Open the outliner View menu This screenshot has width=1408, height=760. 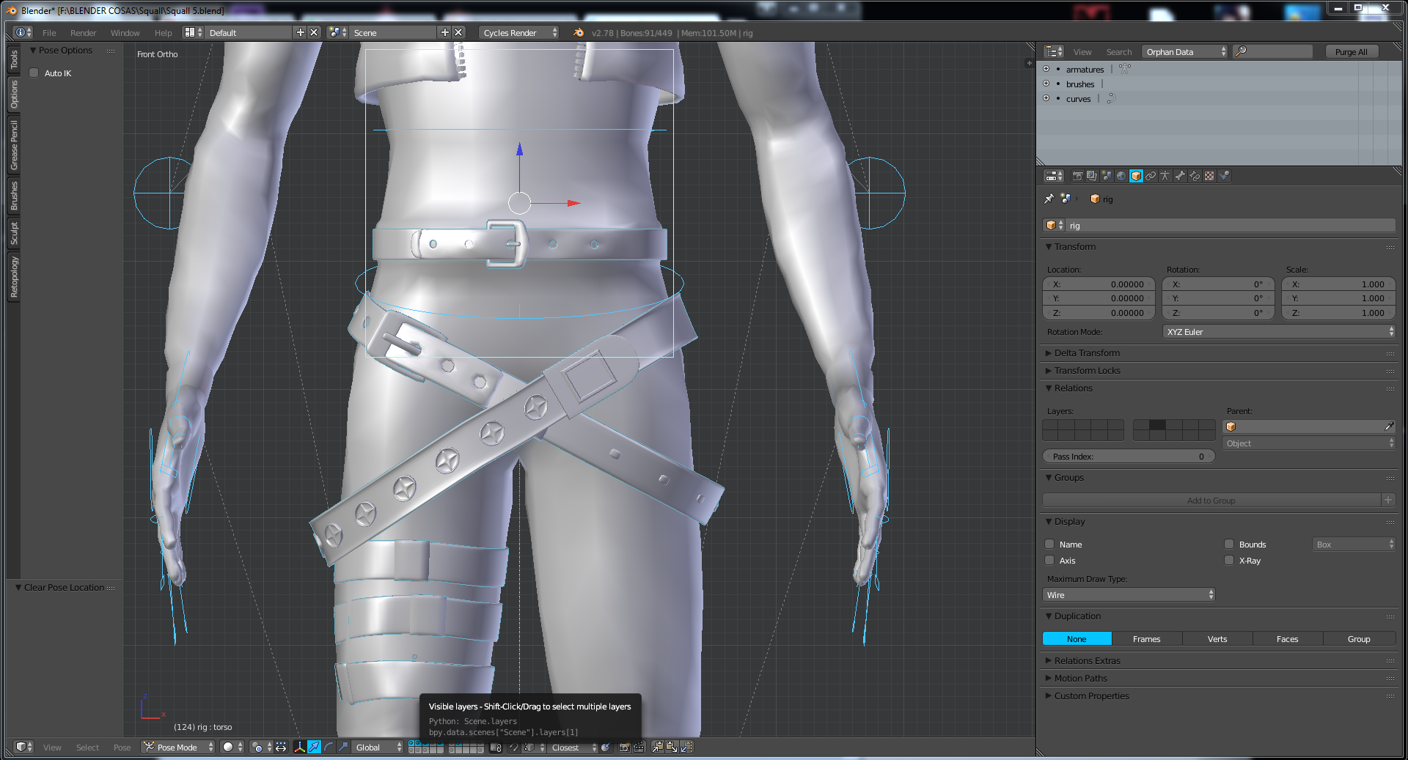tap(1082, 51)
